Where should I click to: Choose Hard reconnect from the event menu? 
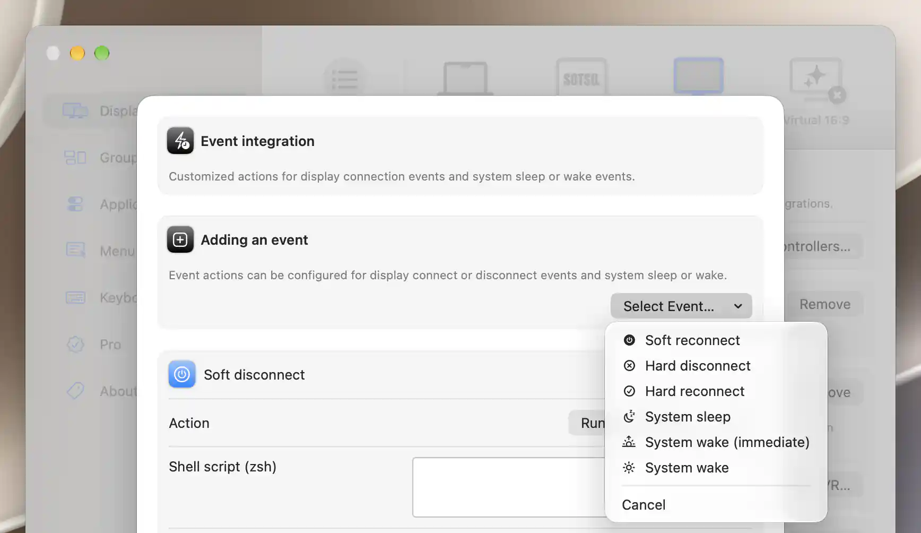[716, 391]
